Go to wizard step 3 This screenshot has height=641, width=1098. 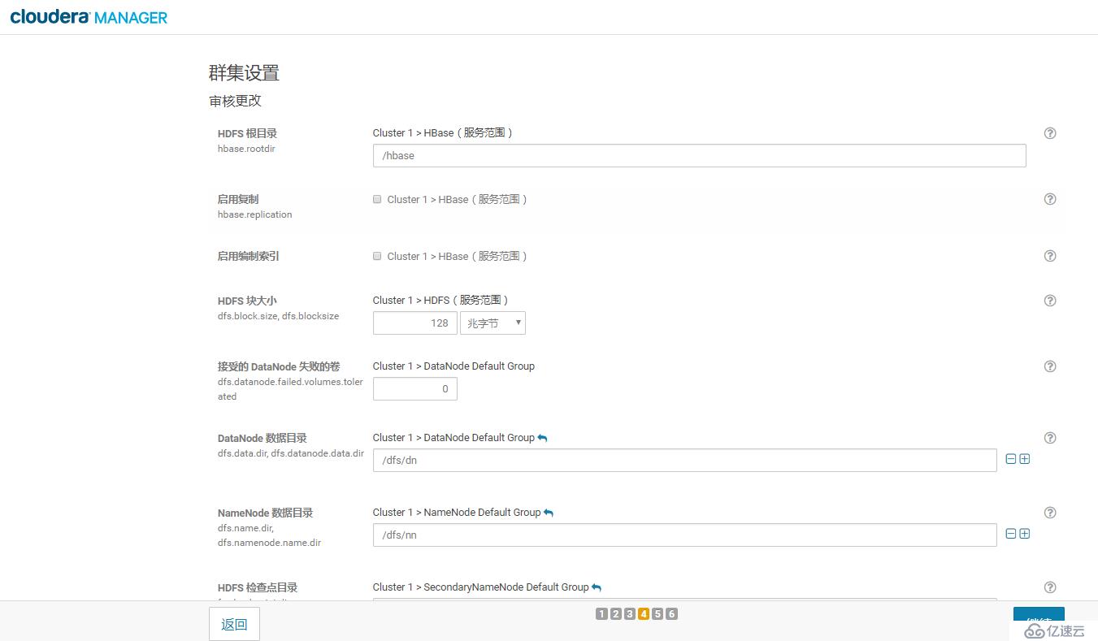click(x=630, y=614)
